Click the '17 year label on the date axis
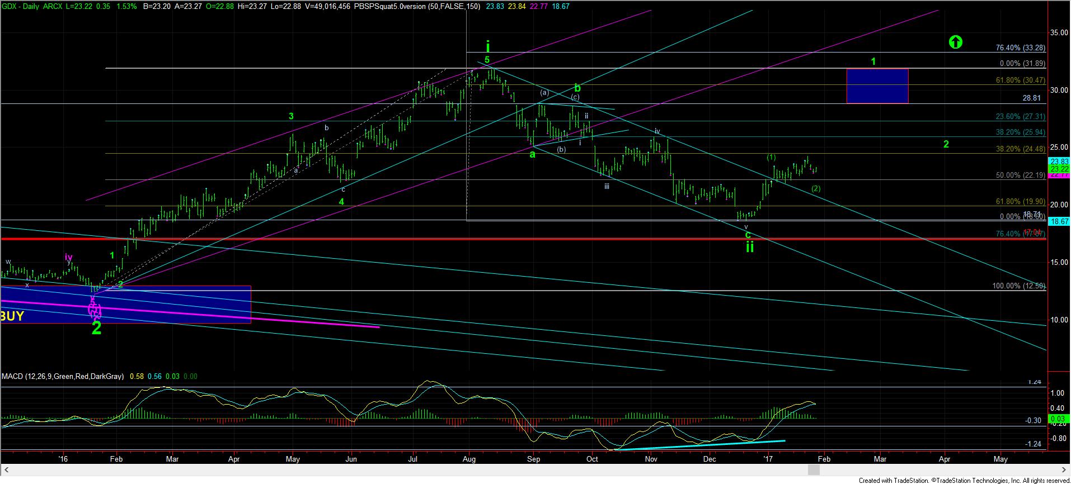 tap(768, 459)
